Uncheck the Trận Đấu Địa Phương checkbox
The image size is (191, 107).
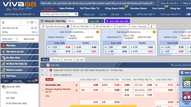point(68,26)
